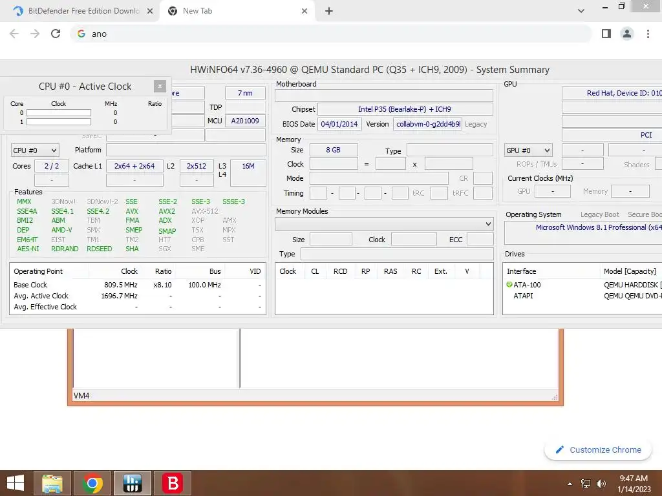This screenshot has width=662, height=496.
Task: Click the Interface column header in Drives
Action: click(x=551, y=271)
